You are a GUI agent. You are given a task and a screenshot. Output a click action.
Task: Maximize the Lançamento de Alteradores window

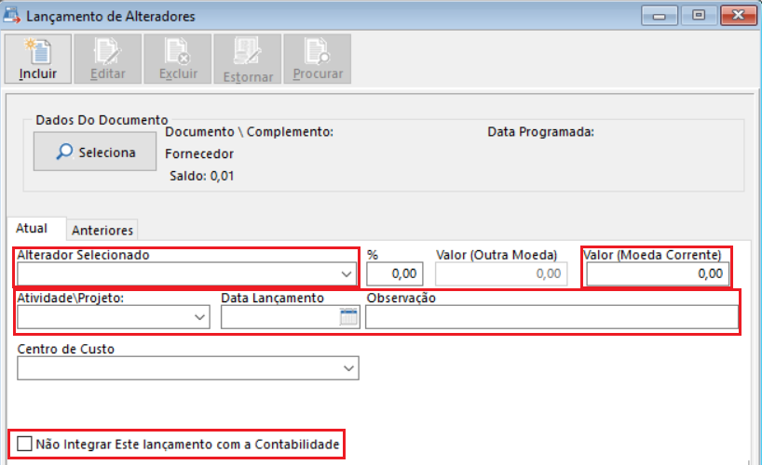[699, 16]
